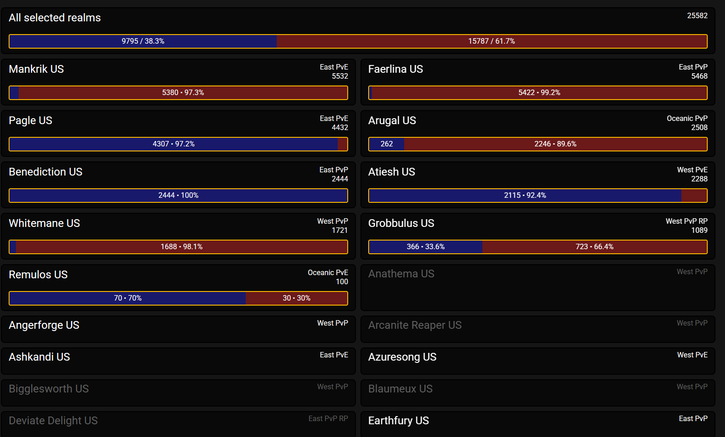Click the Atiesh US realm name
Screen dimensions: 725x437
pyautogui.click(x=391, y=172)
